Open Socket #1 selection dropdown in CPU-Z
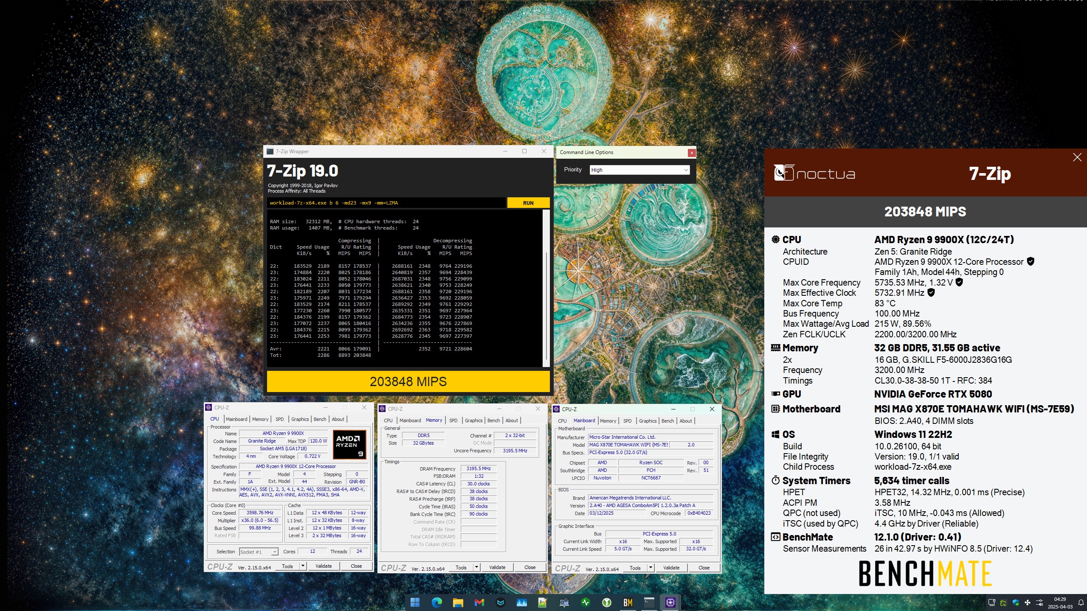This screenshot has width=1087, height=611. (259, 552)
